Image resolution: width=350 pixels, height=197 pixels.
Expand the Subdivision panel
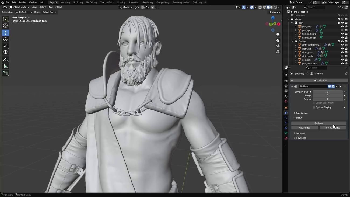[302, 113]
